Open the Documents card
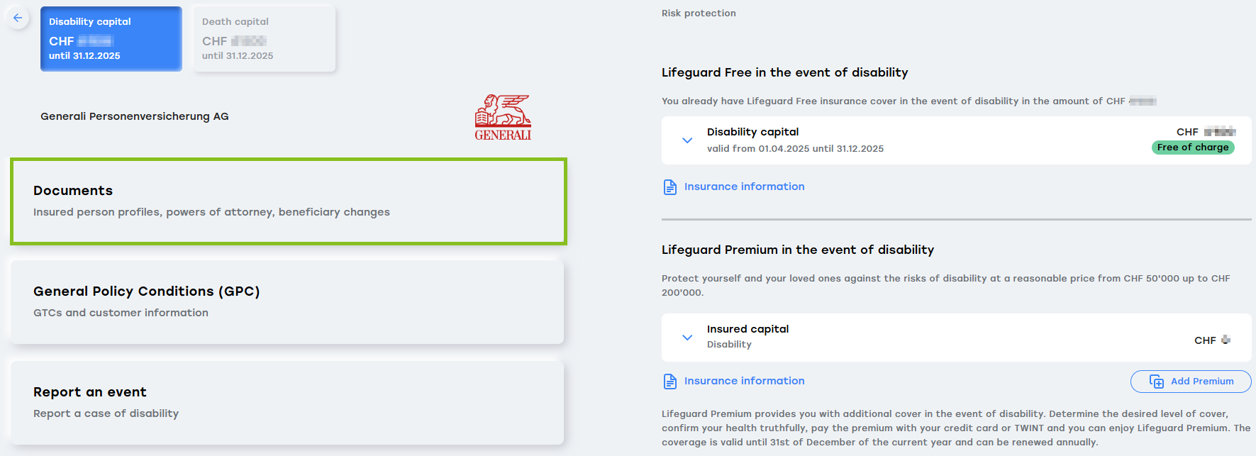1256x456 pixels. (288, 201)
